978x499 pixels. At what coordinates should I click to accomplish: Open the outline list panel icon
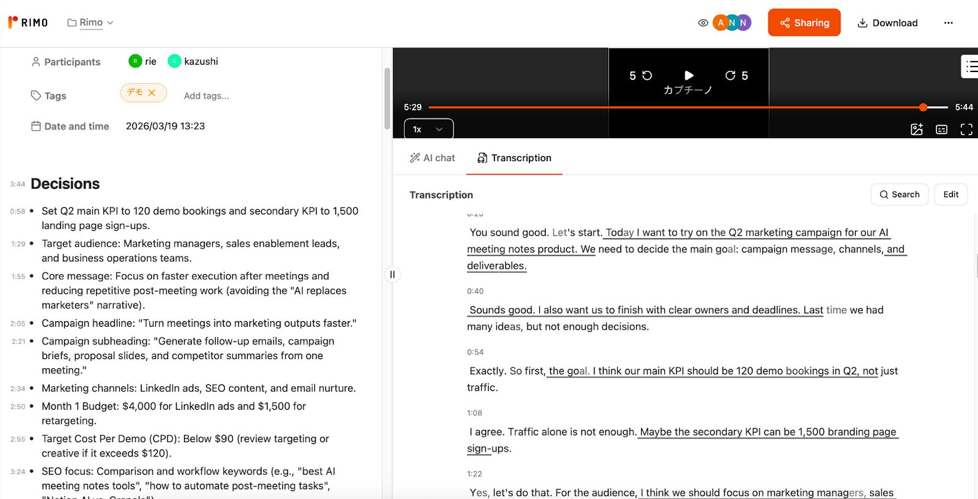(x=971, y=67)
